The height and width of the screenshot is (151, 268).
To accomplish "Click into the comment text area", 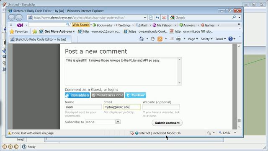I will (x=121, y=71).
